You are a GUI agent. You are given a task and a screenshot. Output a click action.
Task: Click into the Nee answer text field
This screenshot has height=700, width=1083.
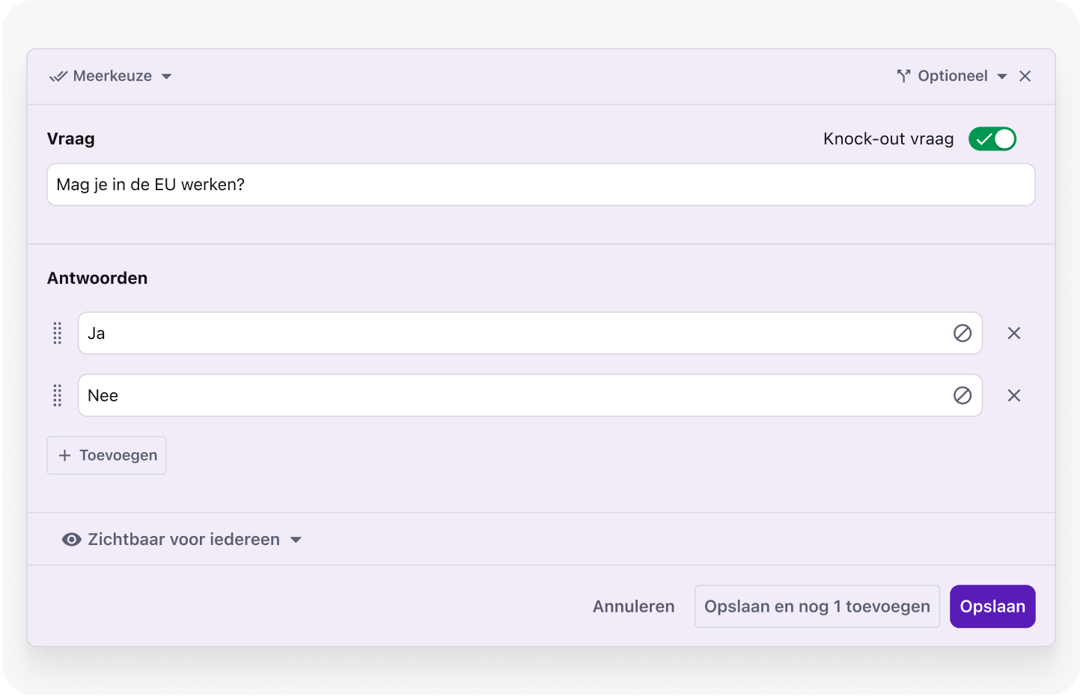point(509,395)
